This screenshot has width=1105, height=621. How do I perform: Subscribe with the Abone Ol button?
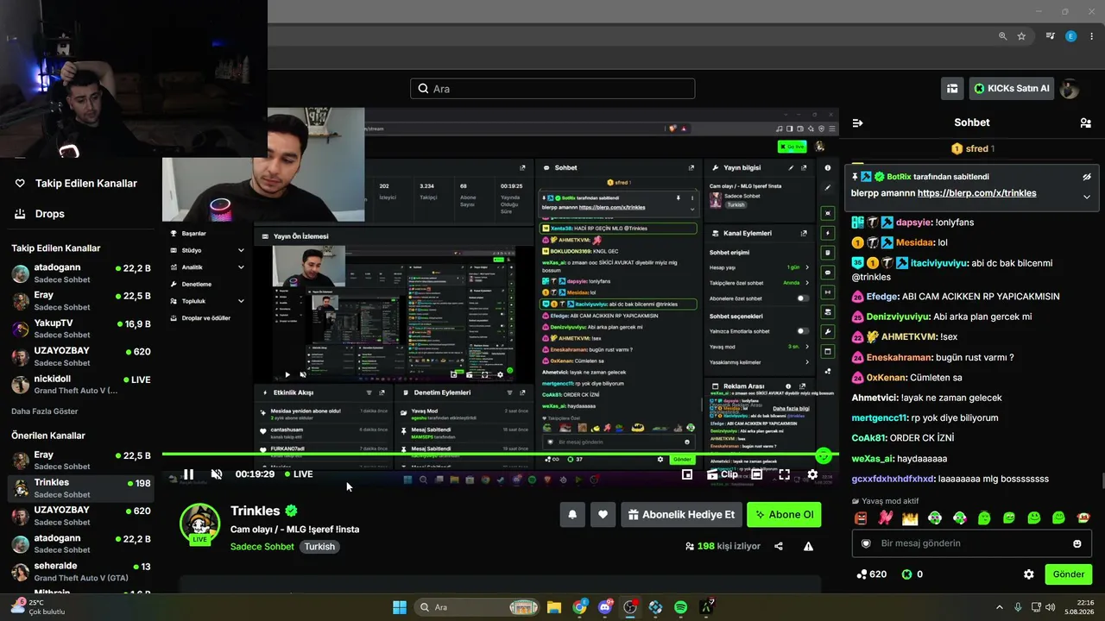[x=784, y=515]
